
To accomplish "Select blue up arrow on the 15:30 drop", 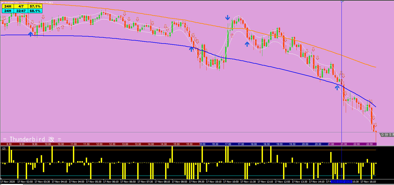I will tap(191, 49).
